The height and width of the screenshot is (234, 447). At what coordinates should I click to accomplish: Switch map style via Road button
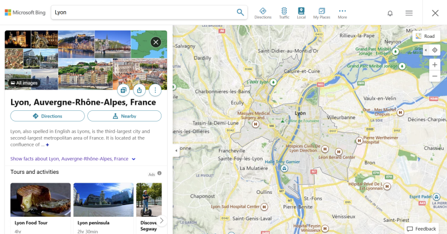[425, 36]
